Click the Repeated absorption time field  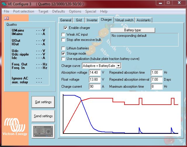157,72
